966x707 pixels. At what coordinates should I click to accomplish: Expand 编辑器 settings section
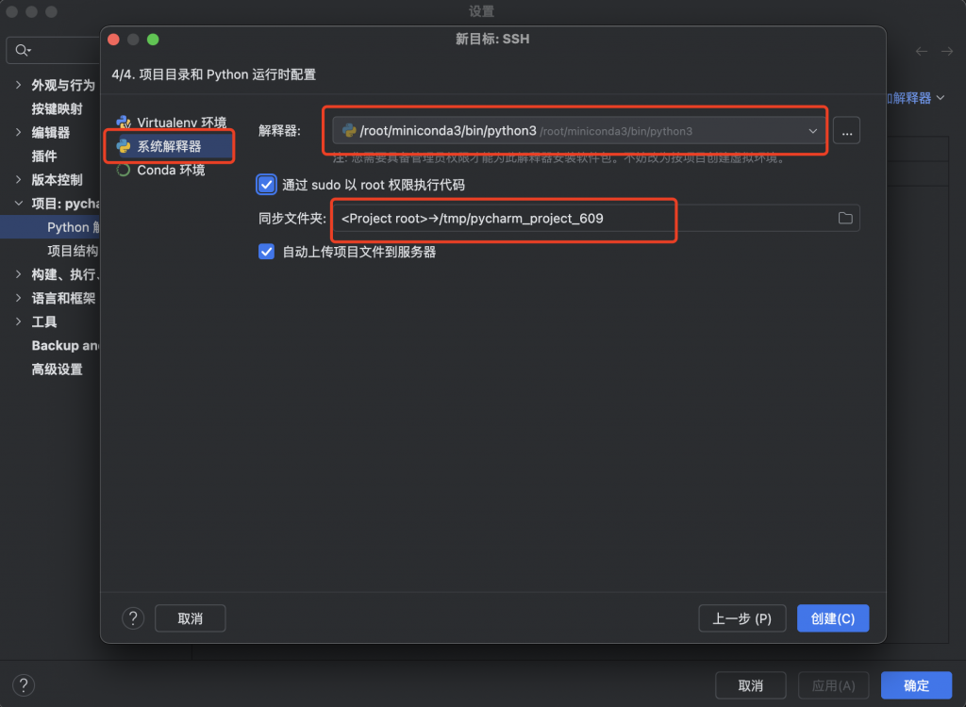[x=19, y=132]
